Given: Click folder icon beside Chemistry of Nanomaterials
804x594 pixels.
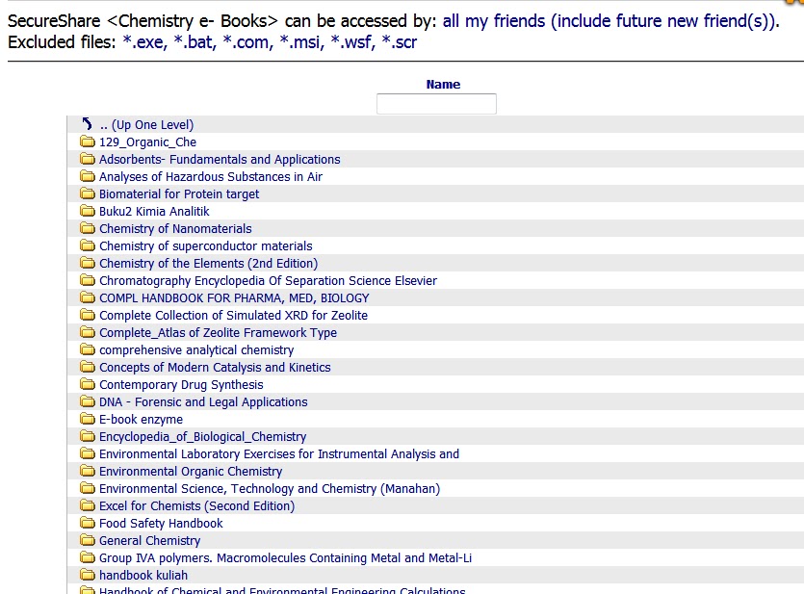Looking at the screenshot, I should pos(88,229).
